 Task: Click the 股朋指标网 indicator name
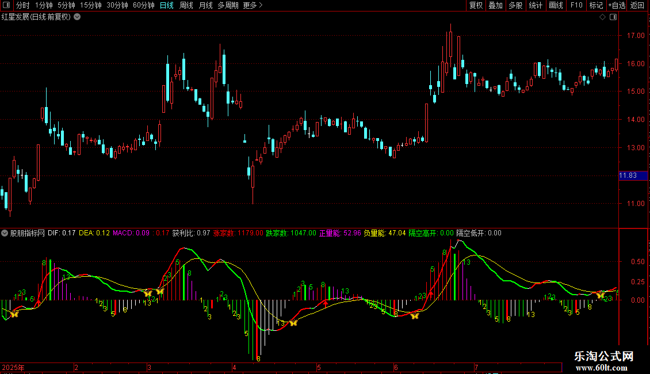(28, 233)
